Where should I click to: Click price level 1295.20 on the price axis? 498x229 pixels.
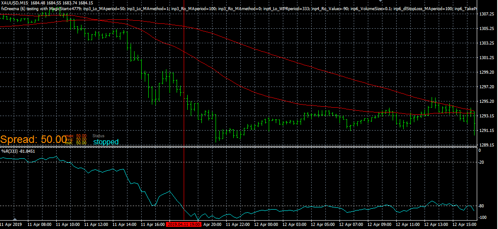[486, 101]
